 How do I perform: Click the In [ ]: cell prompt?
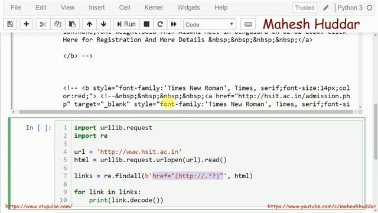click(38, 128)
